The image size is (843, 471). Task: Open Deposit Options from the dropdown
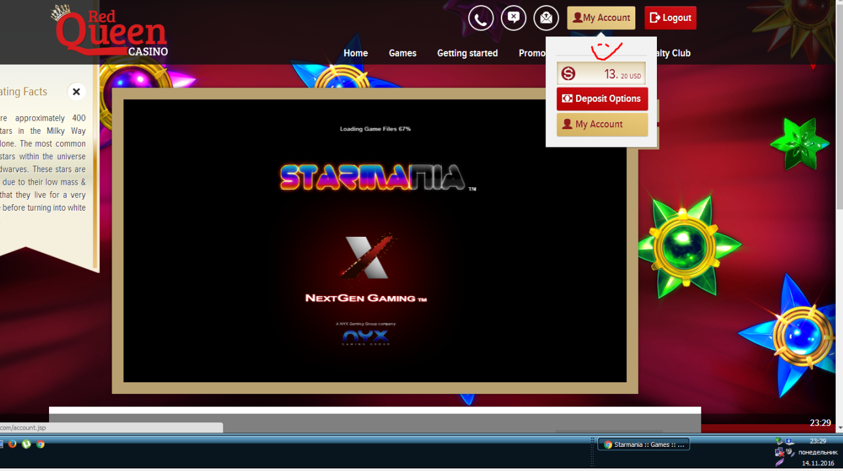click(602, 99)
